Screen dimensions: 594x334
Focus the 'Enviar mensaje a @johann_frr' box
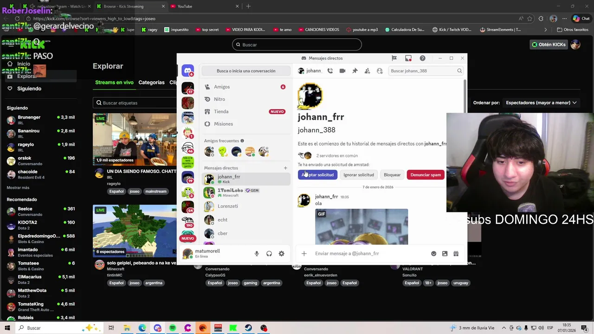tap(371, 254)
